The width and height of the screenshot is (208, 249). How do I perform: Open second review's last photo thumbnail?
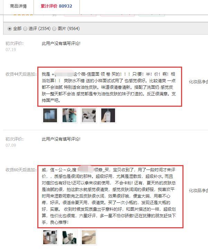[89, 237]
